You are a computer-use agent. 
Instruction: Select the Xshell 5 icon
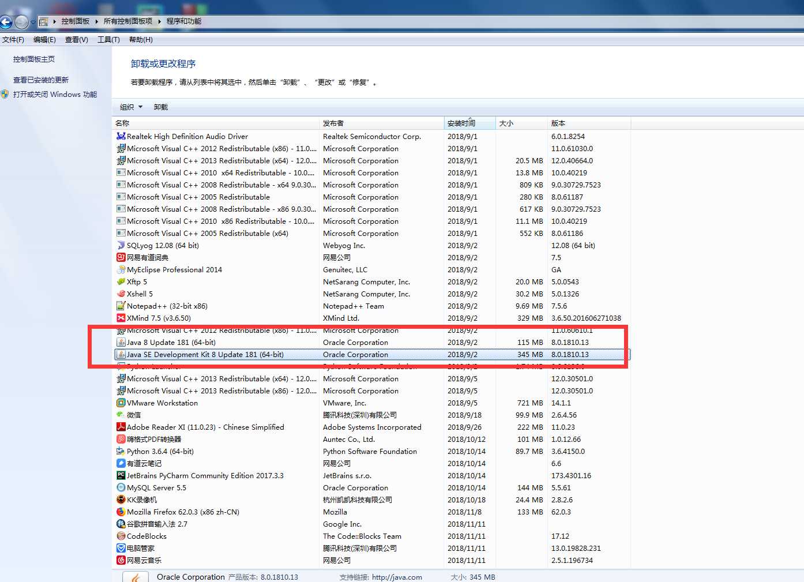click(121, 294)
